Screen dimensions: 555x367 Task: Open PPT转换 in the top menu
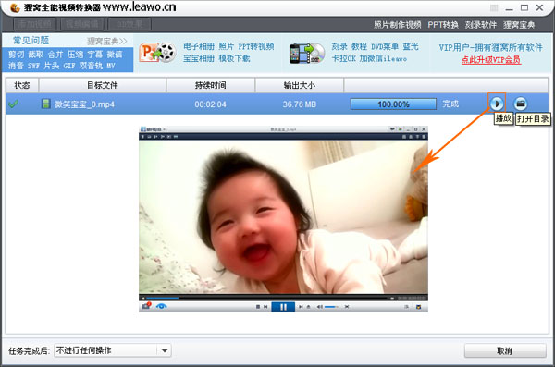443,25
